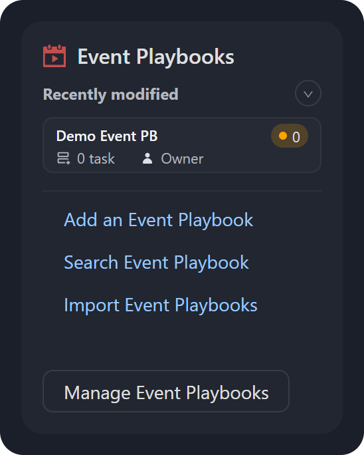Click the word Playbook in Add link

(216, 220)
